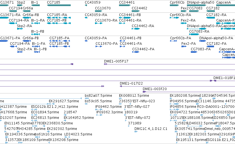Click the CG34462 gene label
This screenshot has height=144, width=235.
139,8
